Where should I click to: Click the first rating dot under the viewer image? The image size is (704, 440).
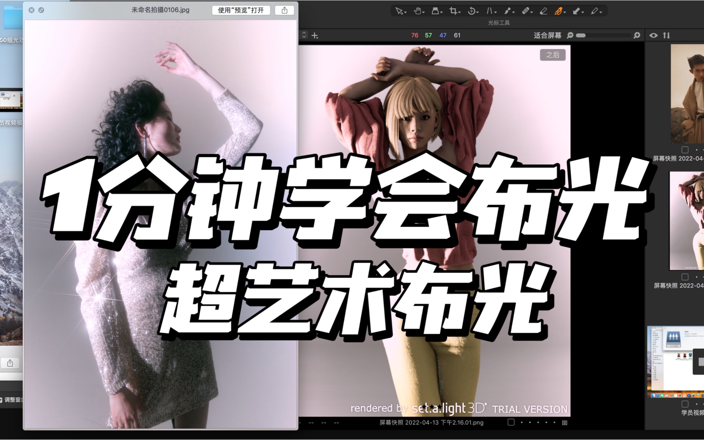click(x=521, y=422)
